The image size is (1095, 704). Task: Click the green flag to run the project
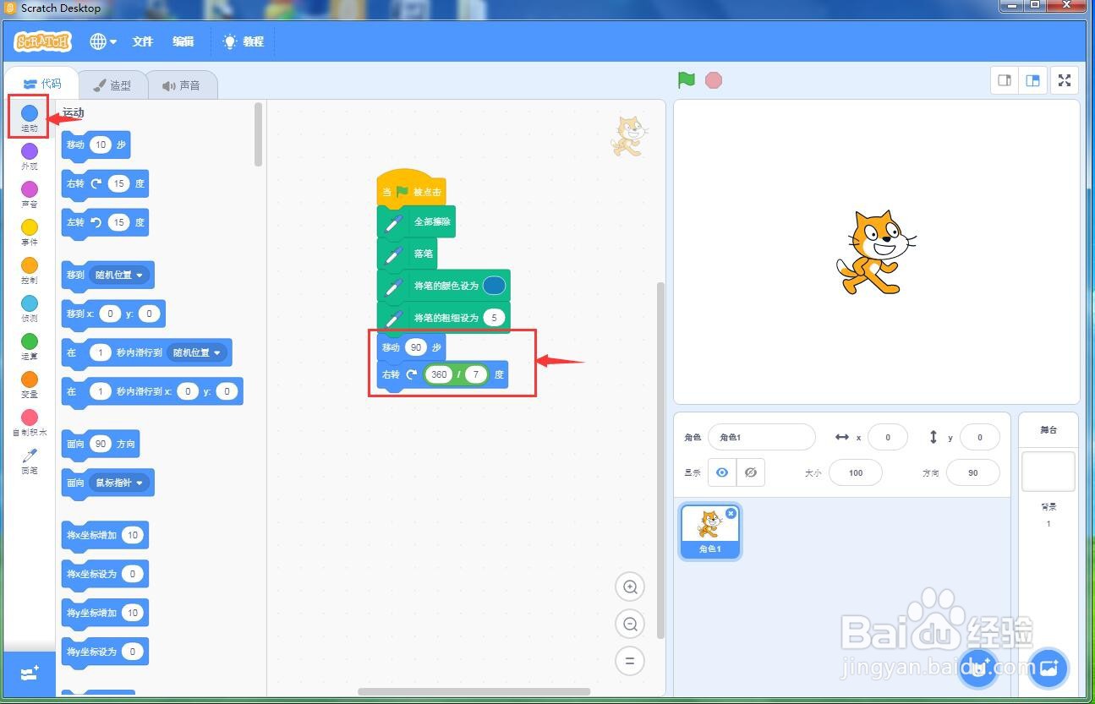[x=686, y=79]
